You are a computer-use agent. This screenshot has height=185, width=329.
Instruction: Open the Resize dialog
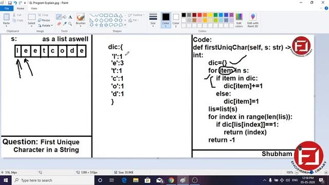tap(44, 20)
